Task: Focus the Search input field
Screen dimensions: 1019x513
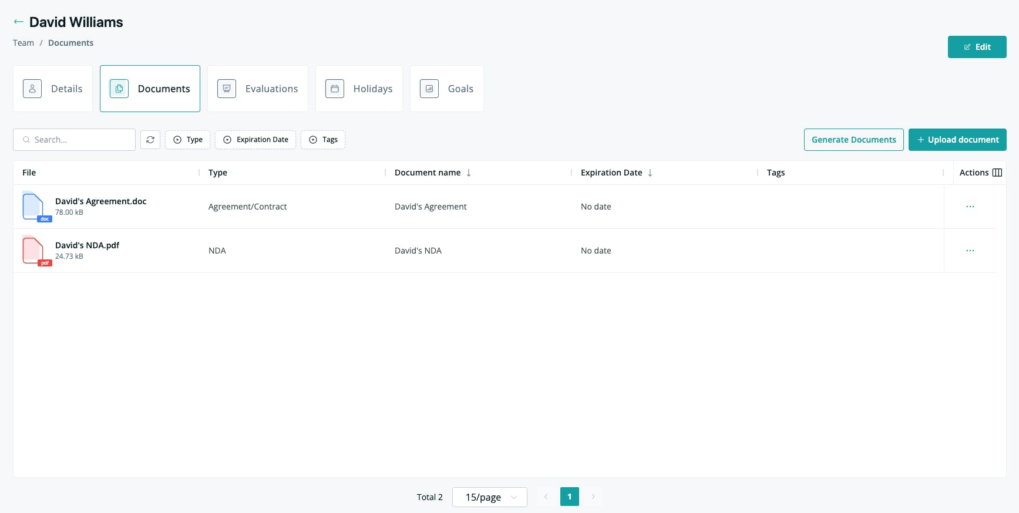Action: [x=74, y=140]
